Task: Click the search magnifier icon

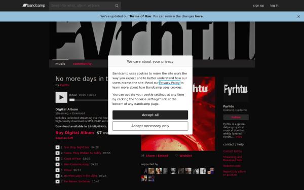Action: [117, 6]
